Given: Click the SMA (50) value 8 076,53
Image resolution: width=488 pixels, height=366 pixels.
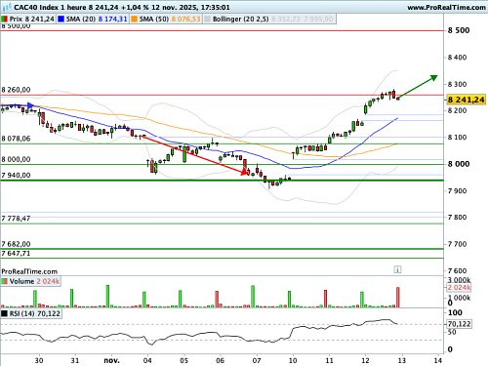Looking at the screenshot, I should coord(185,20).
